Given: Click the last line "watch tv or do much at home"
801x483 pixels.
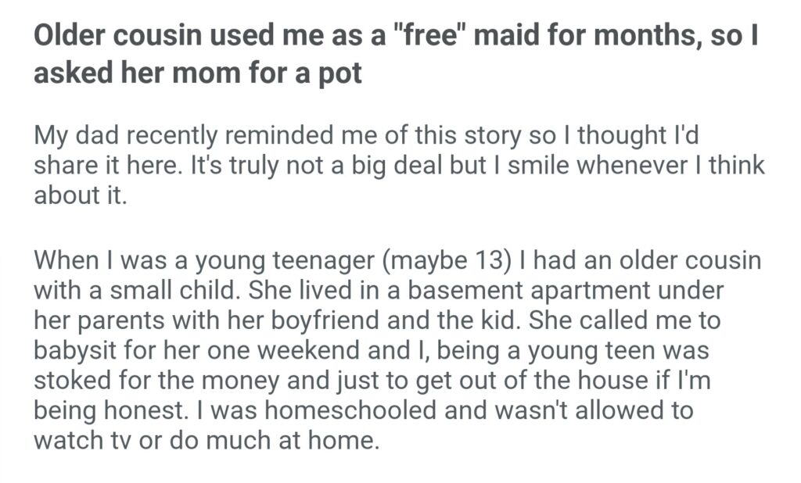Looking at the screenshot, I should coord(207,438).
